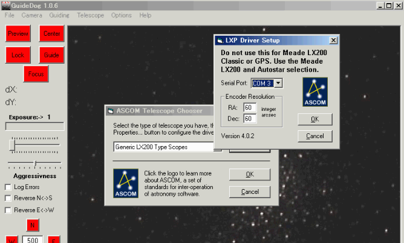Click the 'Exposure:-> 1' label

tap(30, 117)
